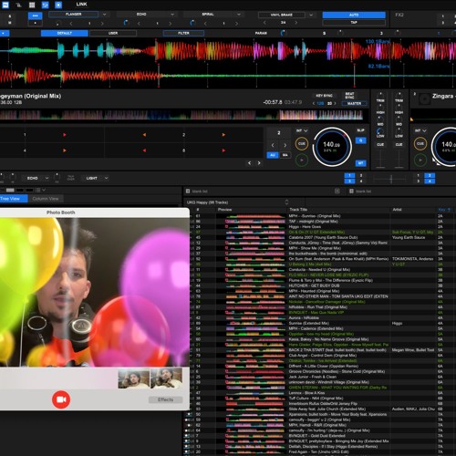Image resolution: width=456 pixels, height=456 pixels.
Task: Click the grid view icon in top toolbar
Action: 32,5
